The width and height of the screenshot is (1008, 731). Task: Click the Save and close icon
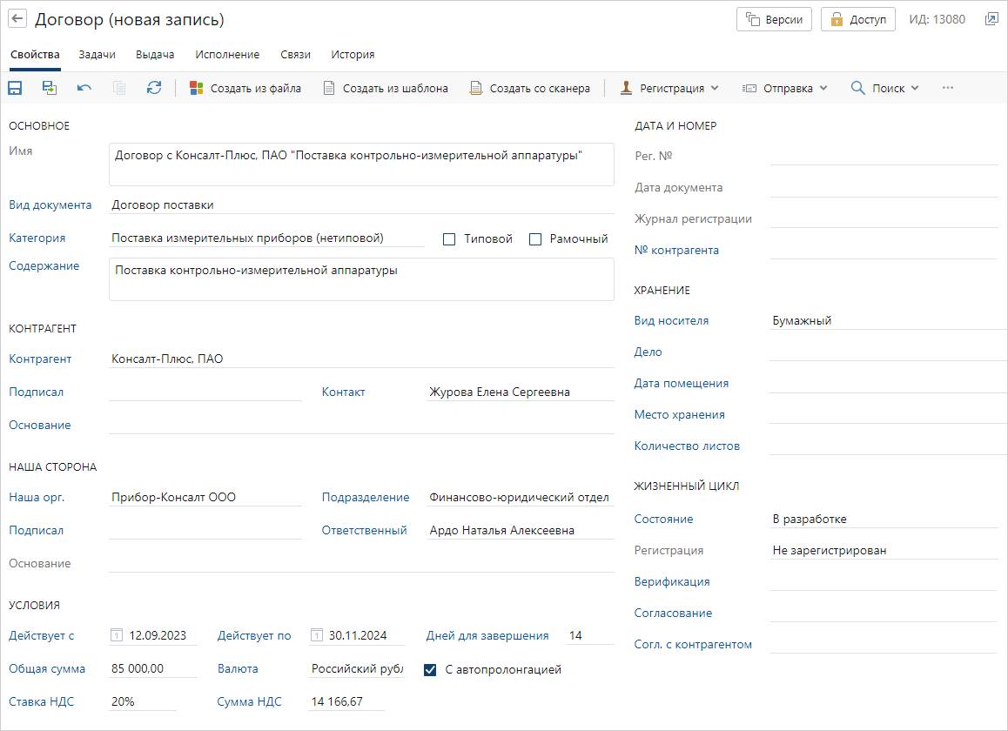point(50,88)
